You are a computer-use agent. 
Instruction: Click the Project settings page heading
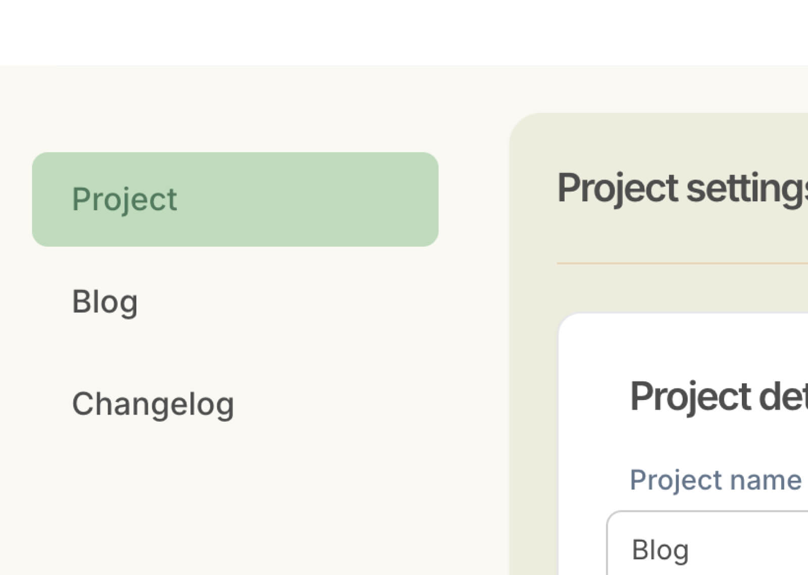pos(682,188)
